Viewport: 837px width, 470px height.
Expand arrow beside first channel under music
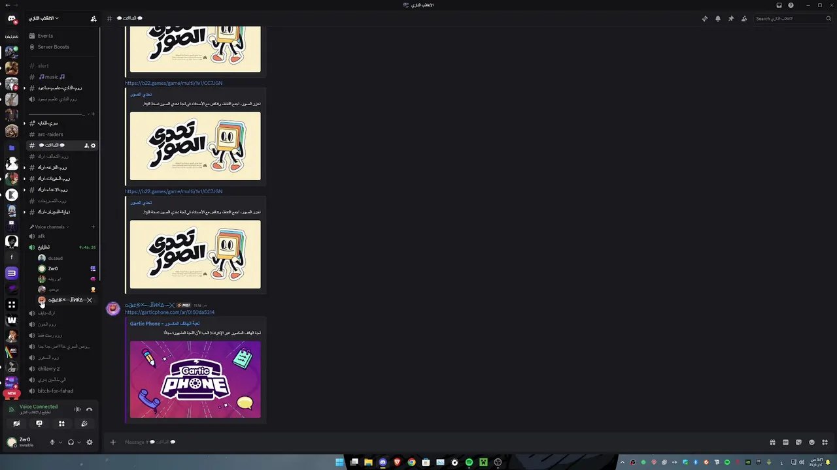(x=24, y=88)
